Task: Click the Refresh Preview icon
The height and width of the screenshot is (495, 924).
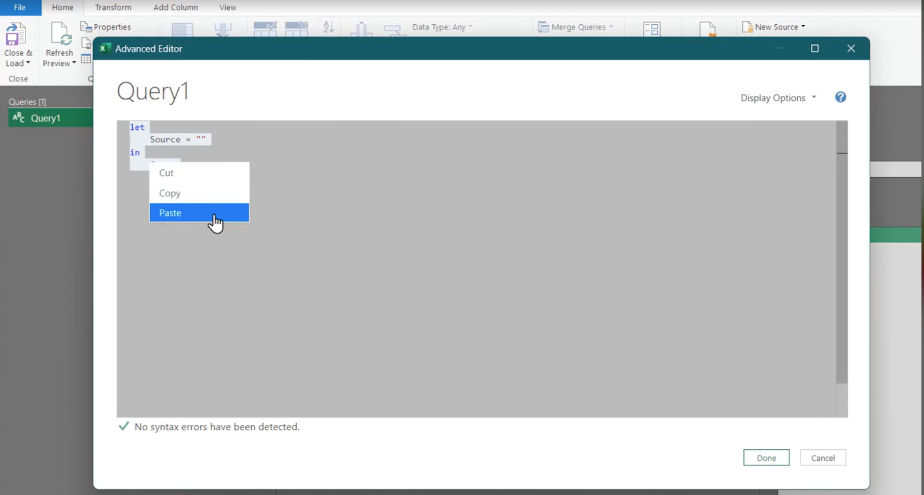Action: click(60, 35)
